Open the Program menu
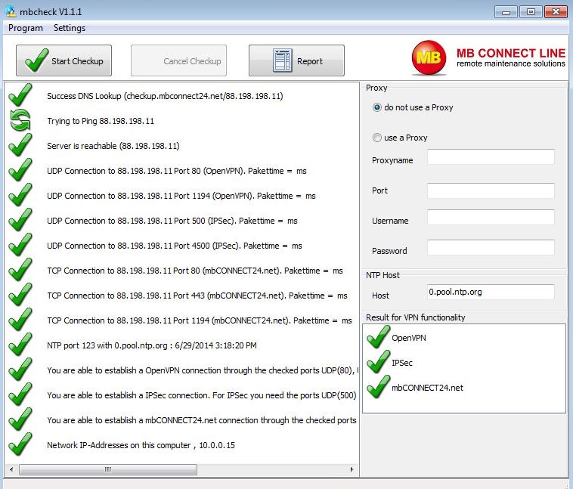The image size is (573, 489). point(26,28)
